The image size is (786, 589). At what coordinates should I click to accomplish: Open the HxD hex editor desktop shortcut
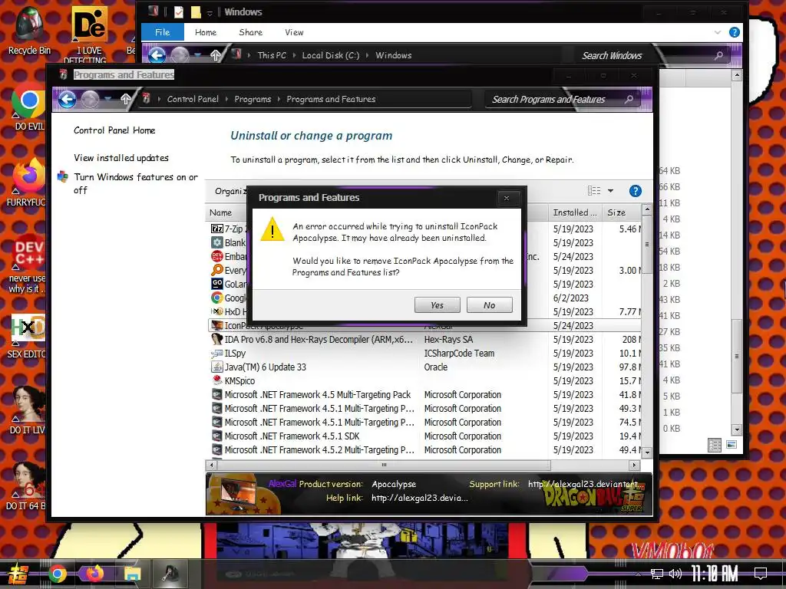click(x=28, y=337)
